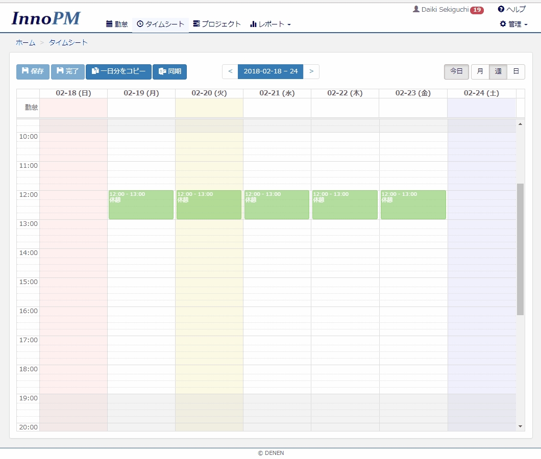
Task: Select Thursday 12:00-13:00 休憩 event
Action: [x=345, y=205]
